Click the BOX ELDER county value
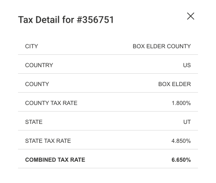216x183 pixels. pyautogui.click(x=174, y=84)
